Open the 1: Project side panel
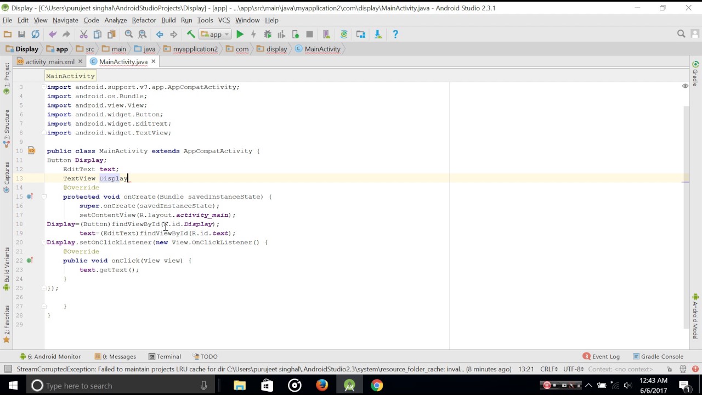 click(x=7, y=78)
